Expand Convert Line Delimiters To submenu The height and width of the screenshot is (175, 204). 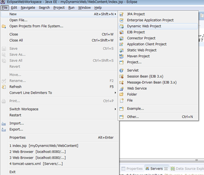[115, 93]
